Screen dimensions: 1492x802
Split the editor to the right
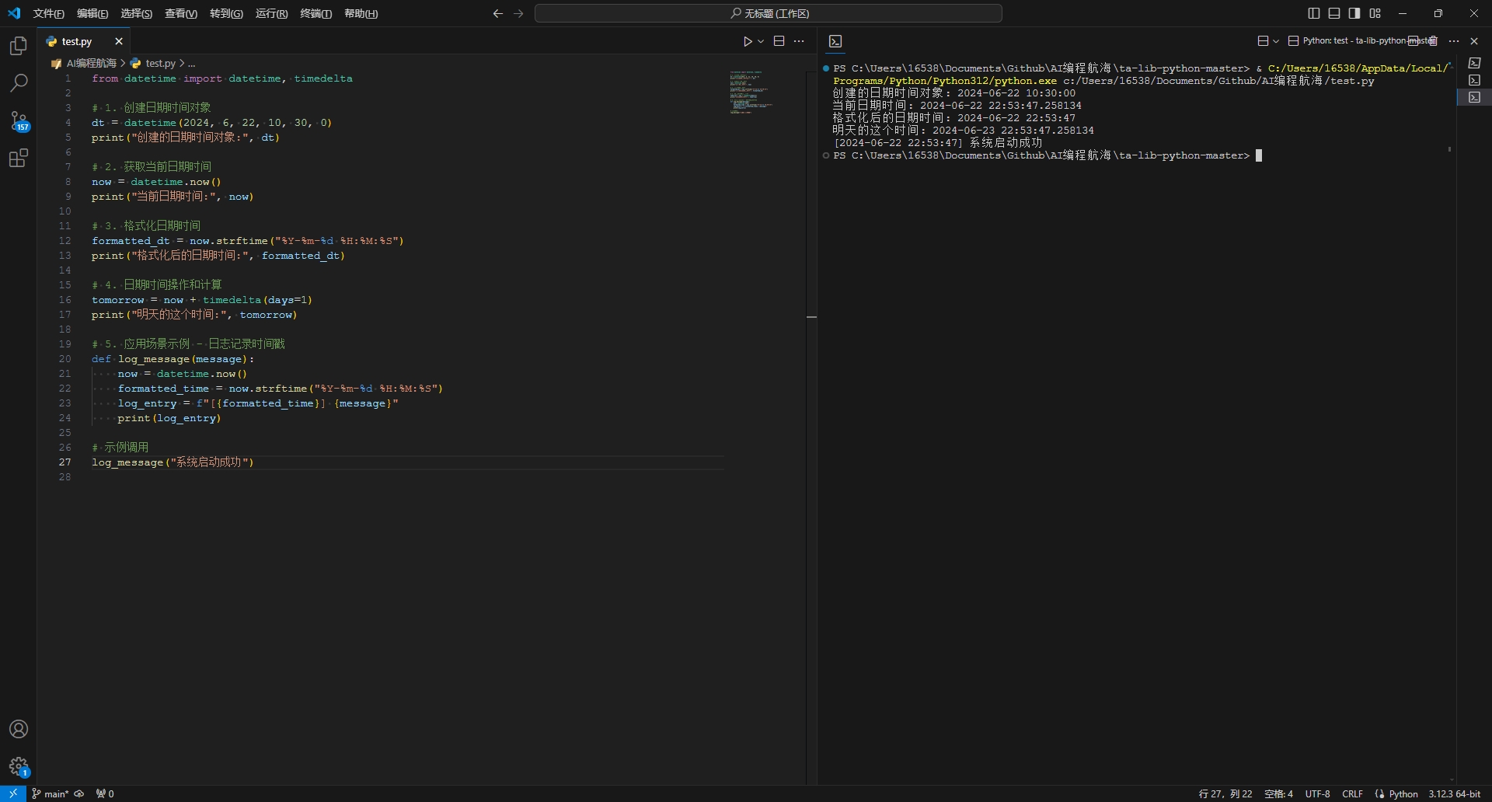pos(779,41)
